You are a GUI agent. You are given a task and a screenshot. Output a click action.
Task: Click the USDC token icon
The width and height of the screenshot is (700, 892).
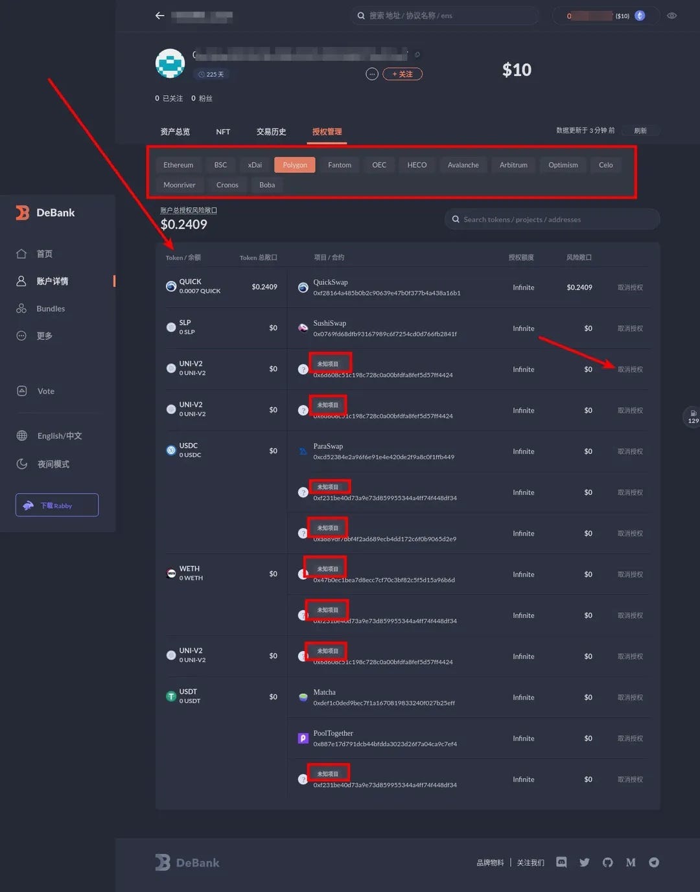[171, 450]
